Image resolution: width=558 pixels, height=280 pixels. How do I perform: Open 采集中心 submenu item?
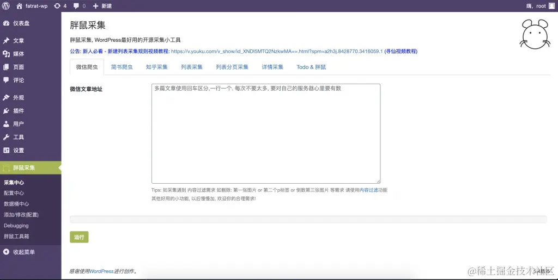tap(14, 183)
